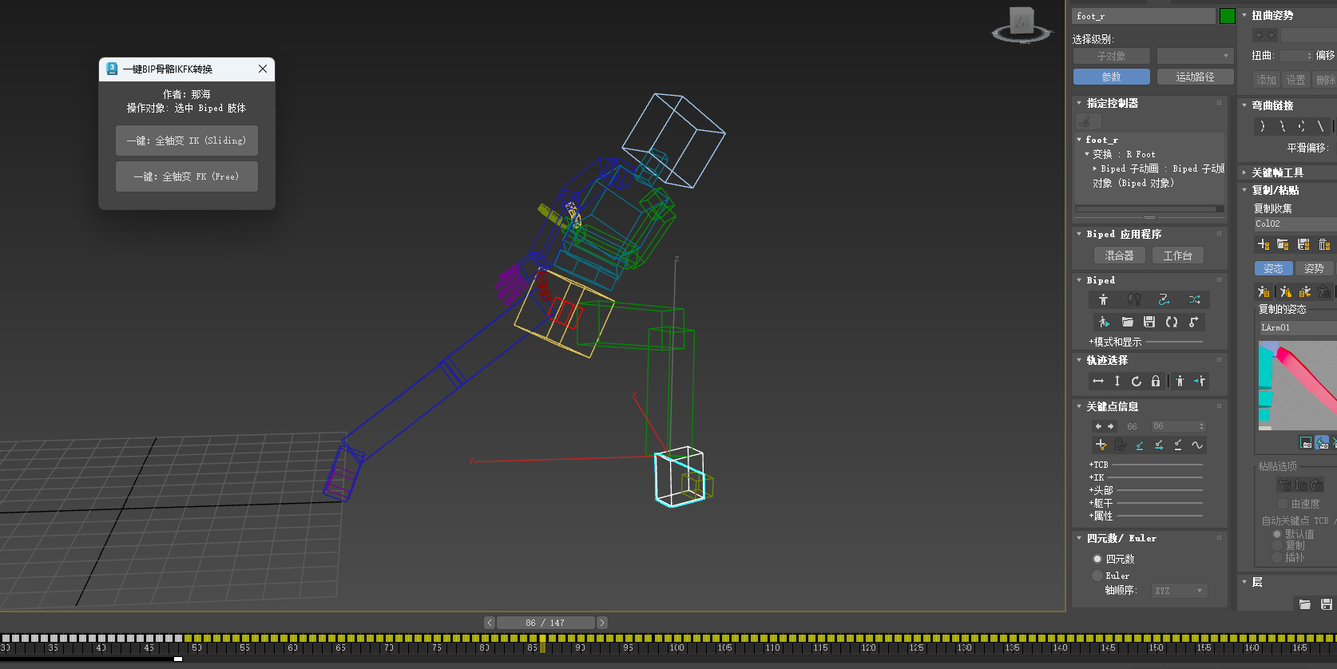Expand Biped 子动画 tree item

(1095, 168)
